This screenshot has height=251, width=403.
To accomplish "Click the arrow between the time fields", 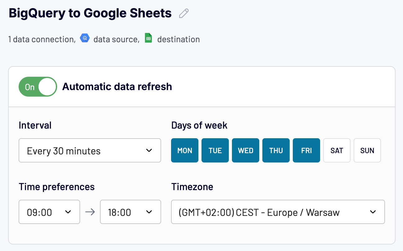I will (90, 212).
